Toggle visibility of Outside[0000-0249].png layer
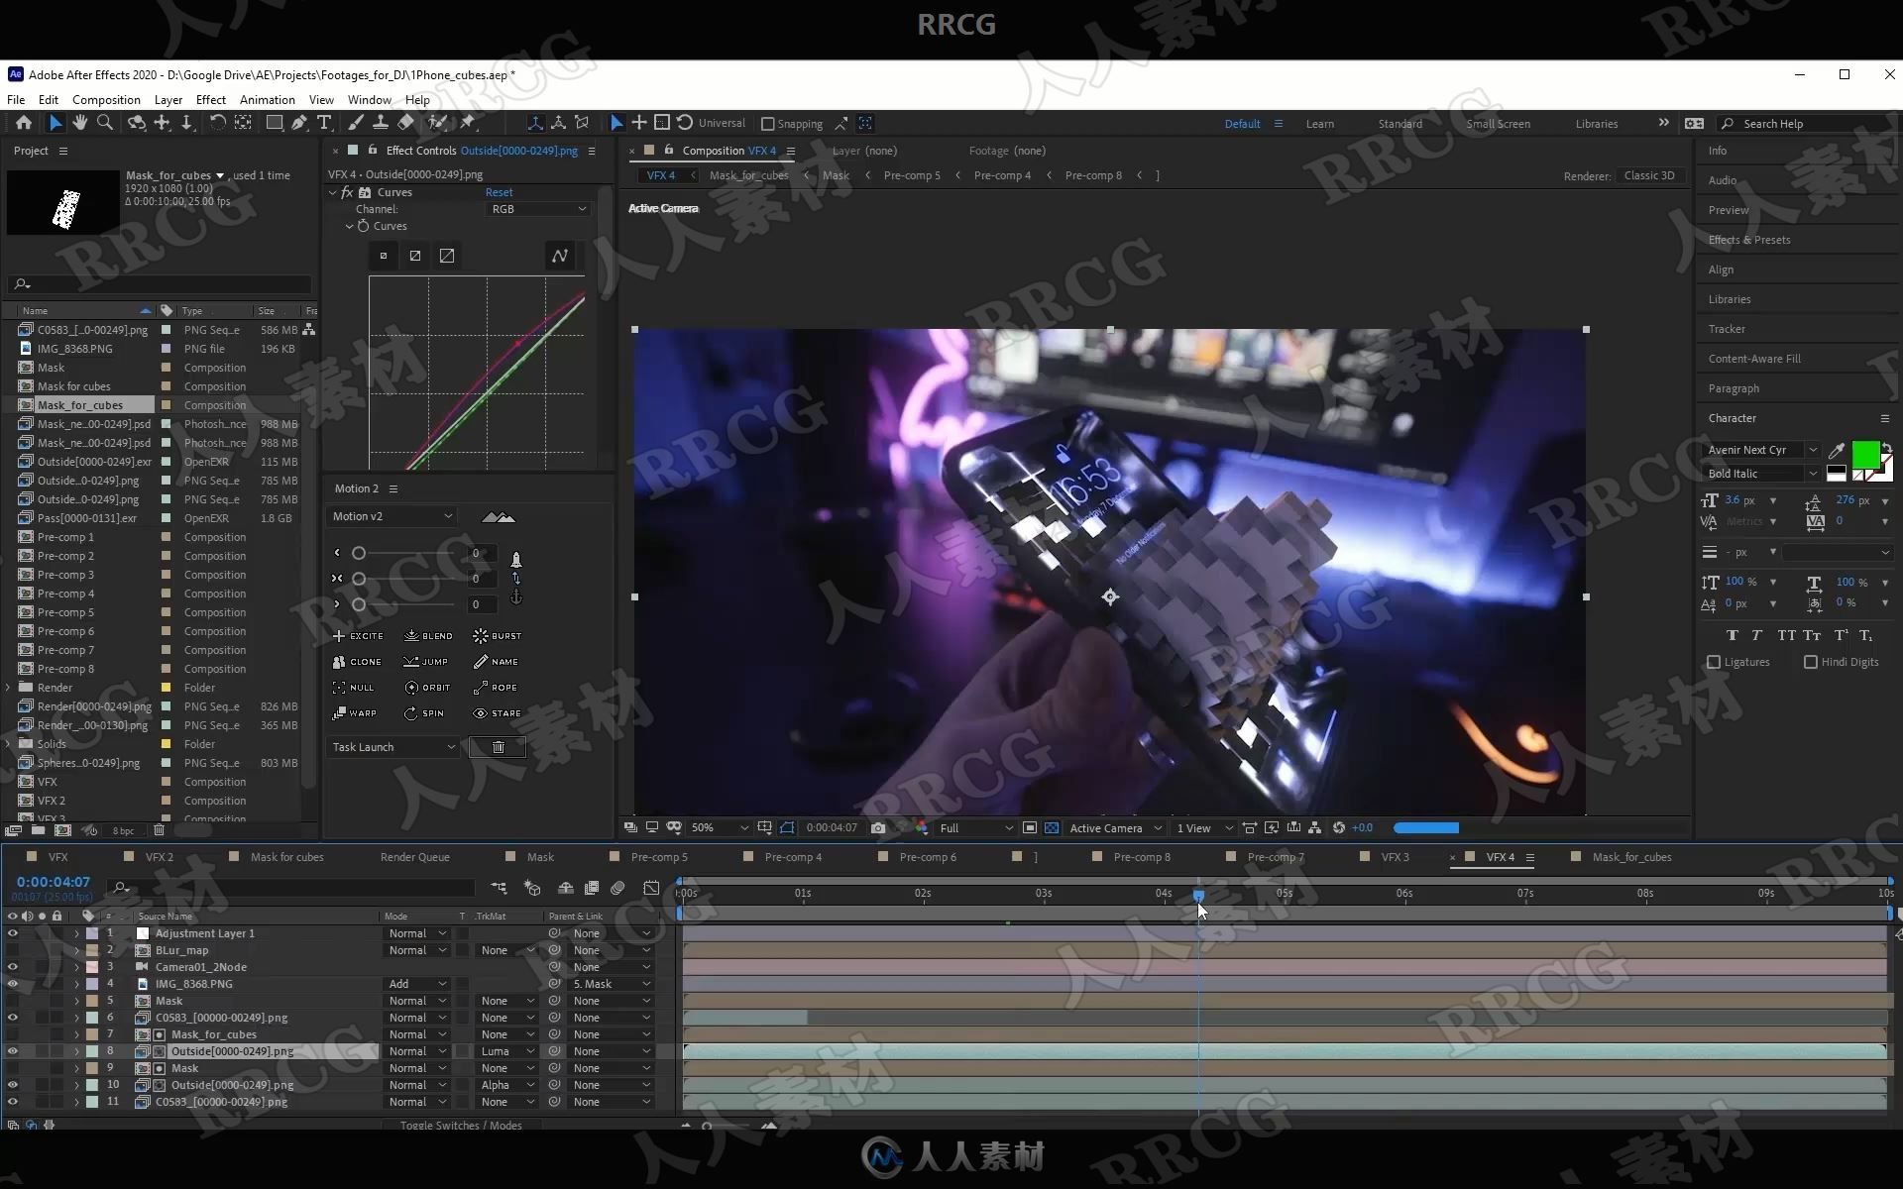1903x1189 pixels. point(12,1050)
